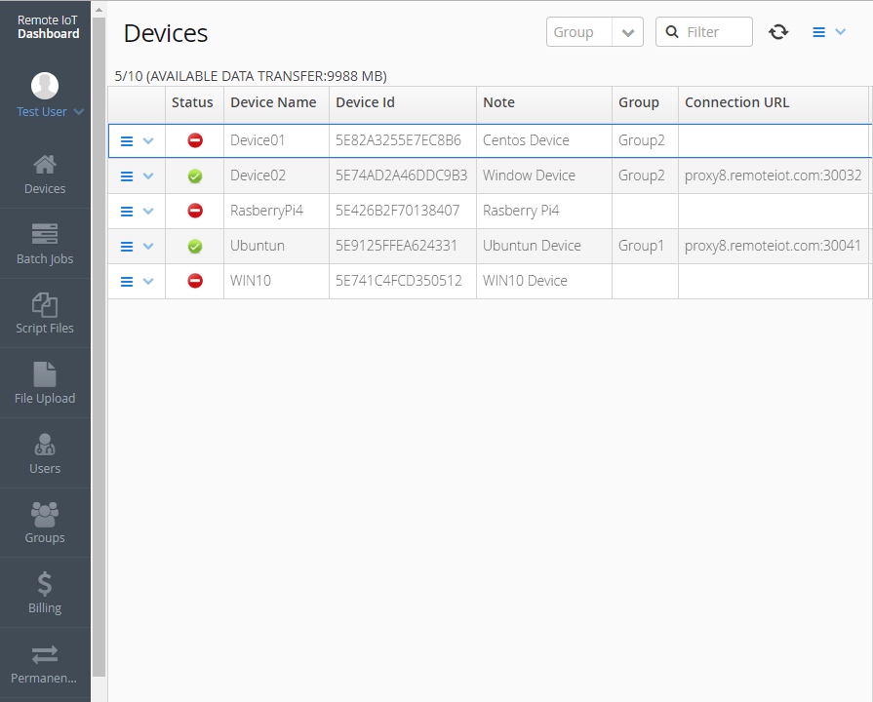Go to Script Files section
The width and height of the screenshot is (873, 702).
point(45,313)
